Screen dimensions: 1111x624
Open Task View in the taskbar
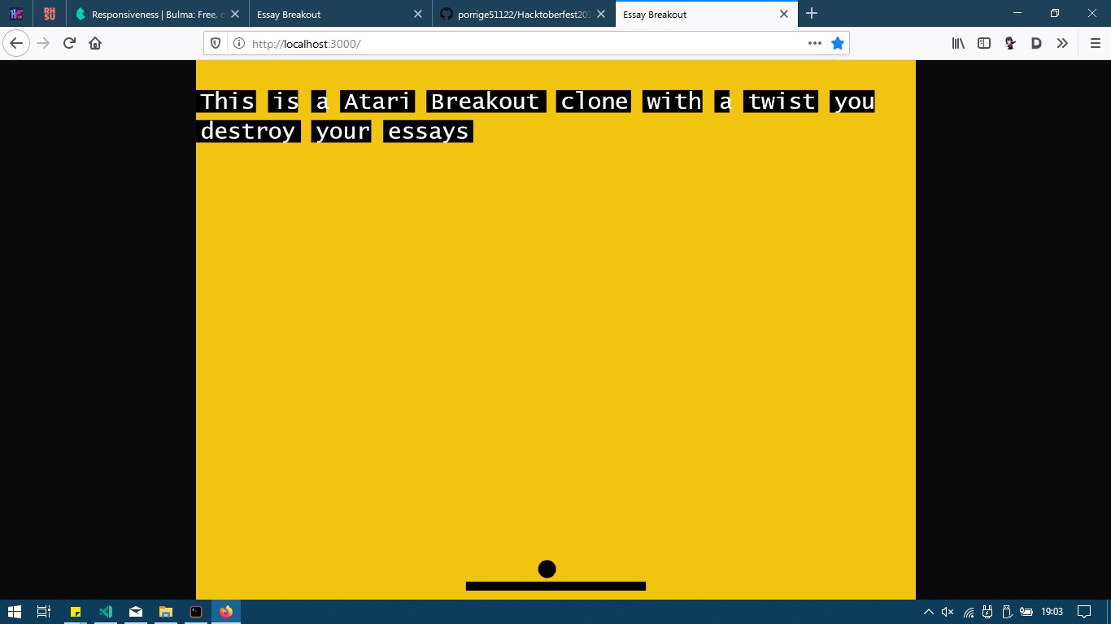(44, 612)
